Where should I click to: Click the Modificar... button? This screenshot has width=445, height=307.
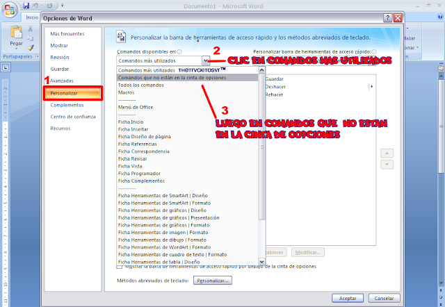tap(308, 252)
